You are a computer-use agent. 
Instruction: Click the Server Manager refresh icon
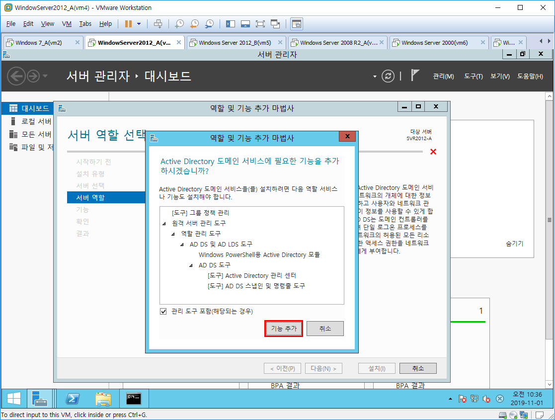pos(388,76)
